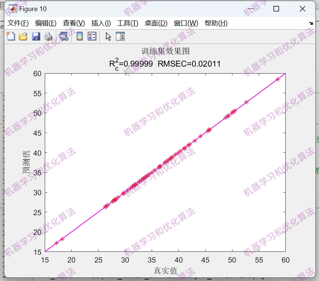This screenshot has height=281, width=319.
Task: Print figure using the printer icon
Action: 48,37
